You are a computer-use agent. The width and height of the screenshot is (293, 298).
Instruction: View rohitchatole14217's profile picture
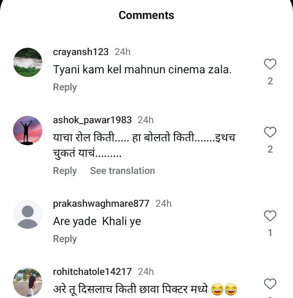pyautogui.click(x=28, y=282)
